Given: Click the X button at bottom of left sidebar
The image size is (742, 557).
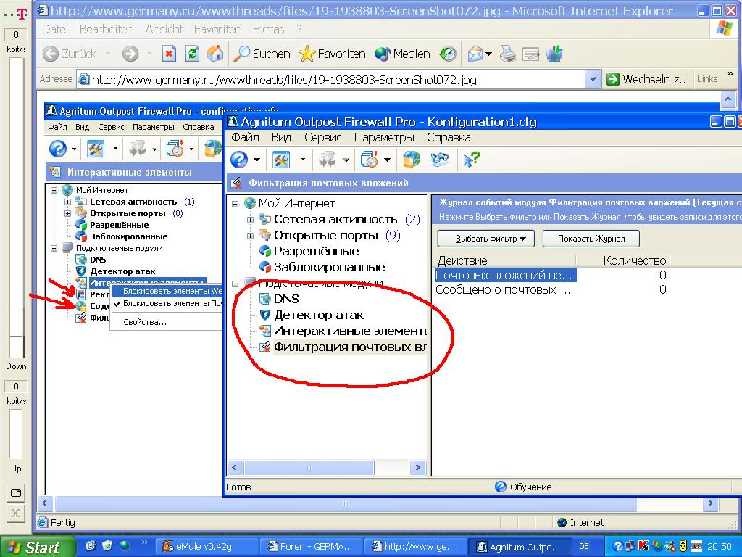Looking at the screenshot, I should pos(16,513).
